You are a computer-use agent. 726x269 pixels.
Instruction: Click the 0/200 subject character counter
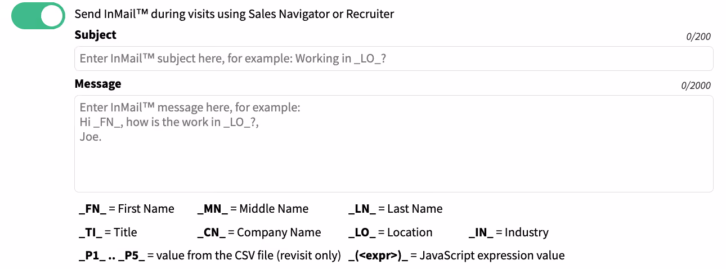point(698,37)
